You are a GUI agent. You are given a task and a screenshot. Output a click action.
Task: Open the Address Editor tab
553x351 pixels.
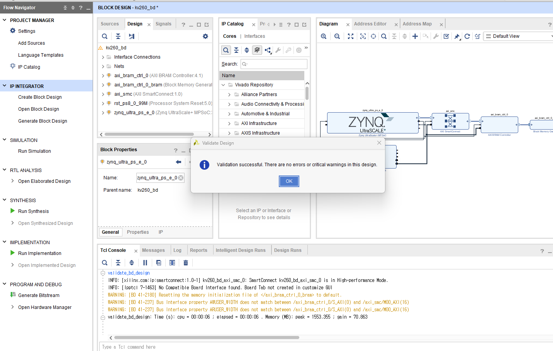[x=370, y=24]
